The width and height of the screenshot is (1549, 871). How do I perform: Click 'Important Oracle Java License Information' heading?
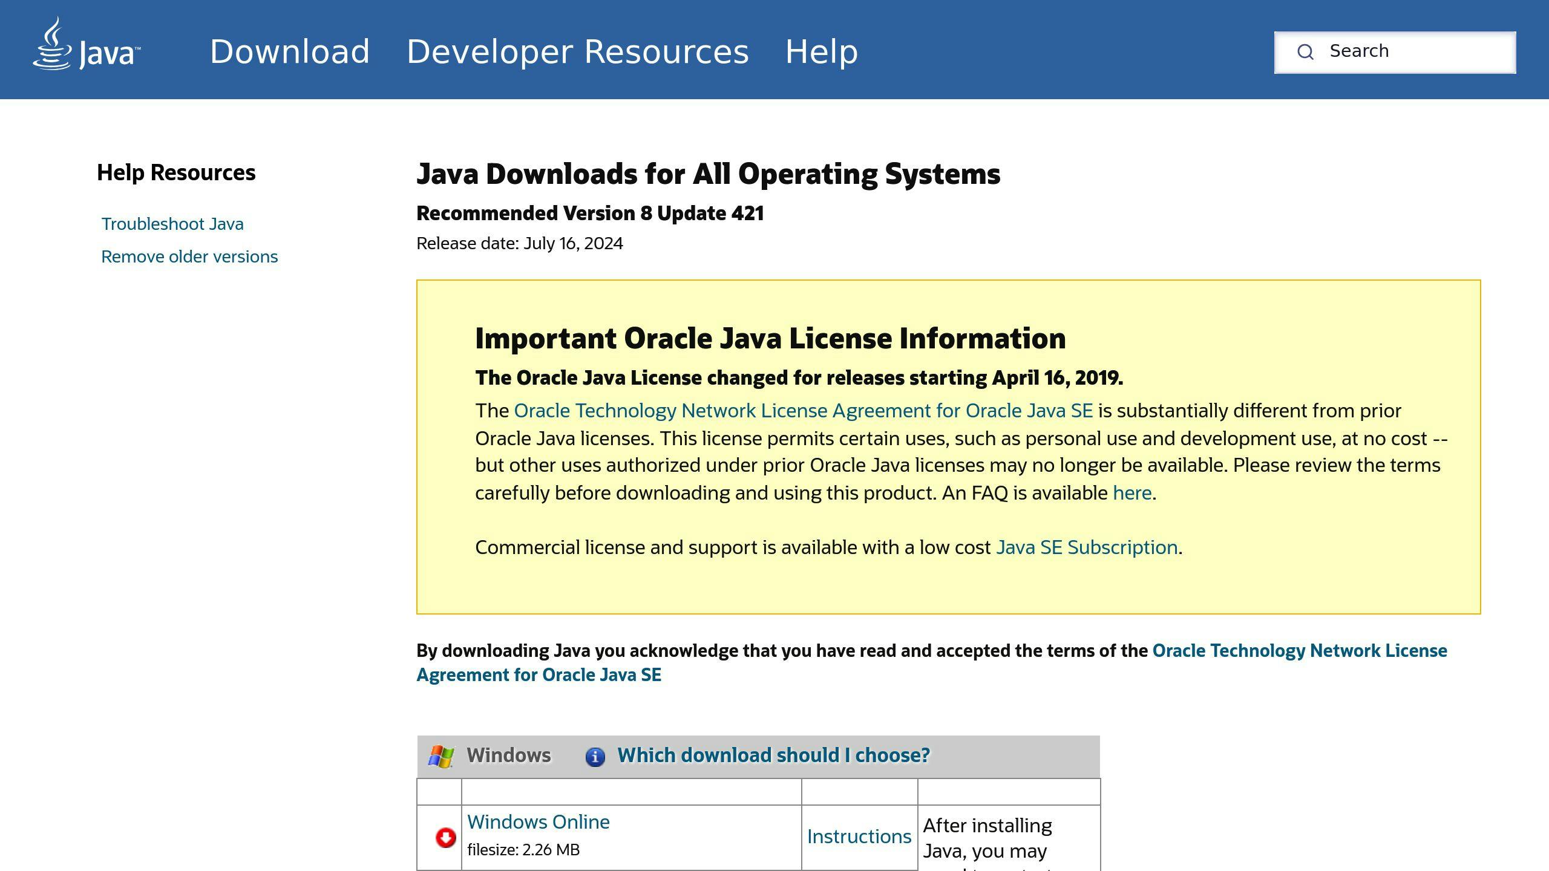[770, 338]
